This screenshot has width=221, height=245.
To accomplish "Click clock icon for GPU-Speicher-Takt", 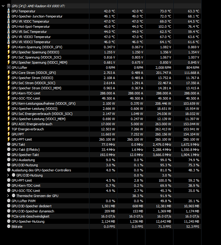I will pyautogui.click(x=9, y=155).
